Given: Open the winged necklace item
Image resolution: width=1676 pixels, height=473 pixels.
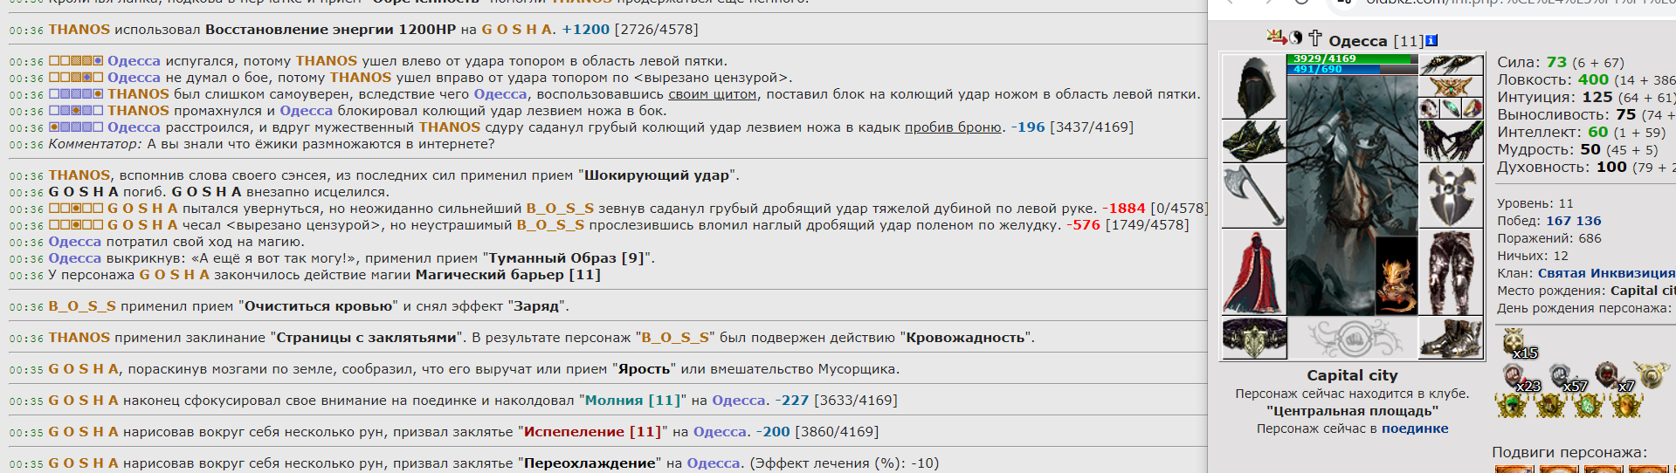Looking at the screenshot, I should pyautogui.click(x=1451, y=86).
